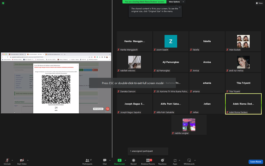
Task: Open video options arrow beside Start Video
Action: [28, 160]
